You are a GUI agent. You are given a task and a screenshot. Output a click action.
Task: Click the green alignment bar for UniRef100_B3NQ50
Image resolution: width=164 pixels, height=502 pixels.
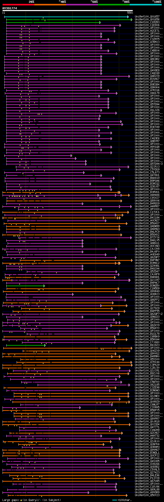pyautogui.click(x=26, y=286)
